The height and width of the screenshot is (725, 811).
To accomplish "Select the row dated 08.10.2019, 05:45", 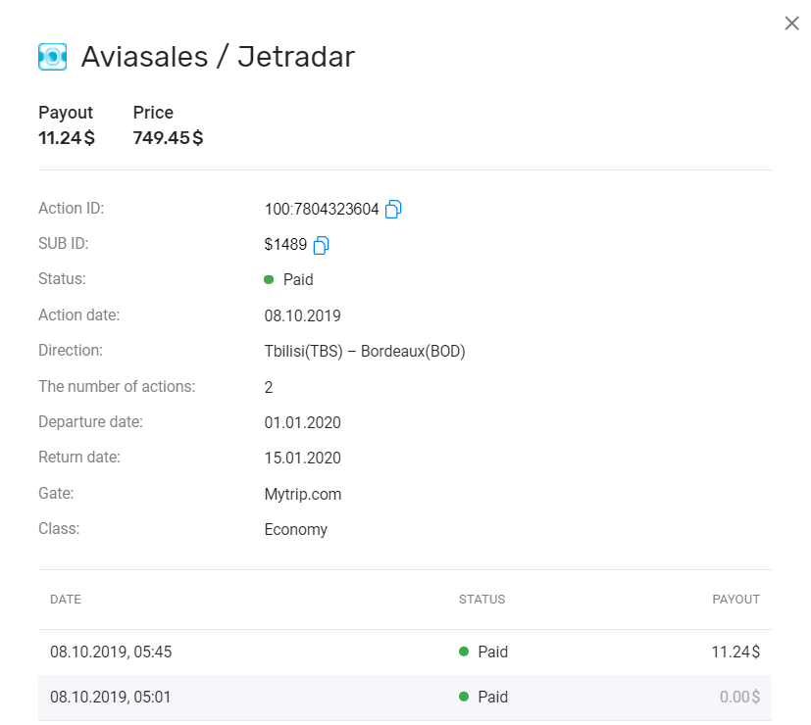I will 405,652.
